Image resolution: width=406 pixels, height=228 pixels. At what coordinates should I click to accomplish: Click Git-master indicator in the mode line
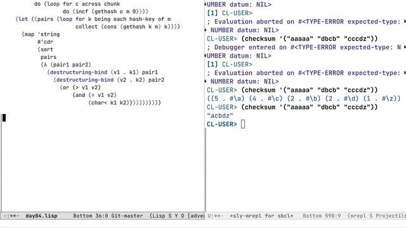pos(127,216)
